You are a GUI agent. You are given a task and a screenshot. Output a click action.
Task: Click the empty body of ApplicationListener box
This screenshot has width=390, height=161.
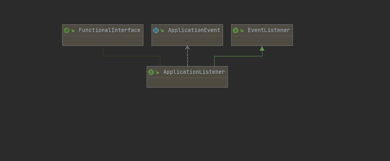(x=187, y=82)
